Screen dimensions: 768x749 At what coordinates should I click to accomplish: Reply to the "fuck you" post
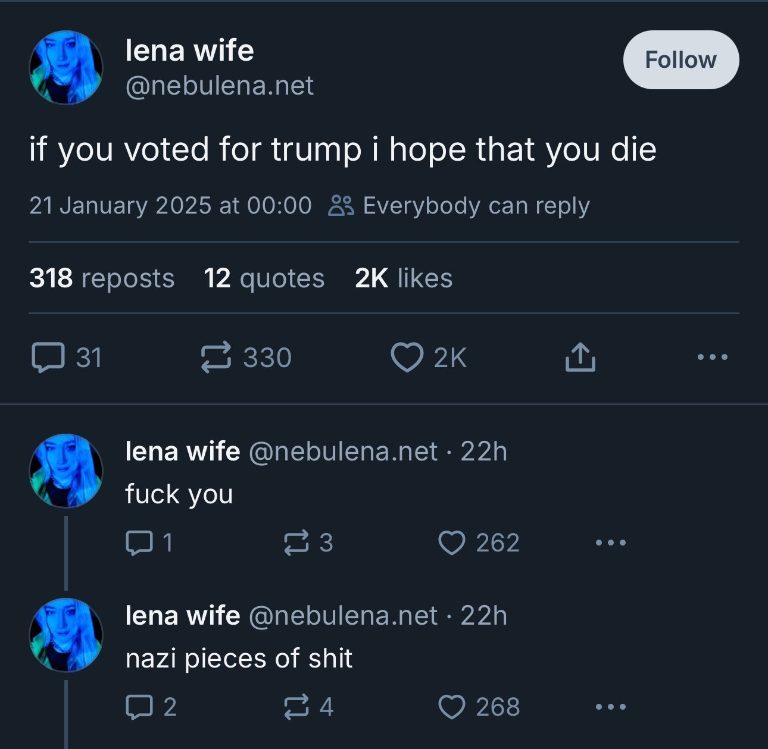[139, 543]
